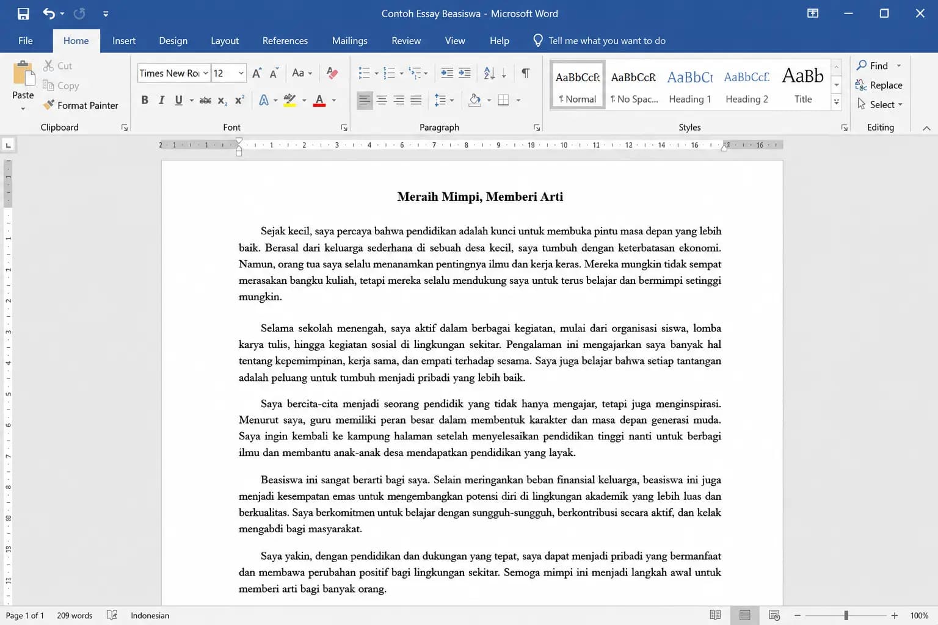Apply bullet list formatting
The height and width of the screenshot is (625, 938).
point(364,73)
